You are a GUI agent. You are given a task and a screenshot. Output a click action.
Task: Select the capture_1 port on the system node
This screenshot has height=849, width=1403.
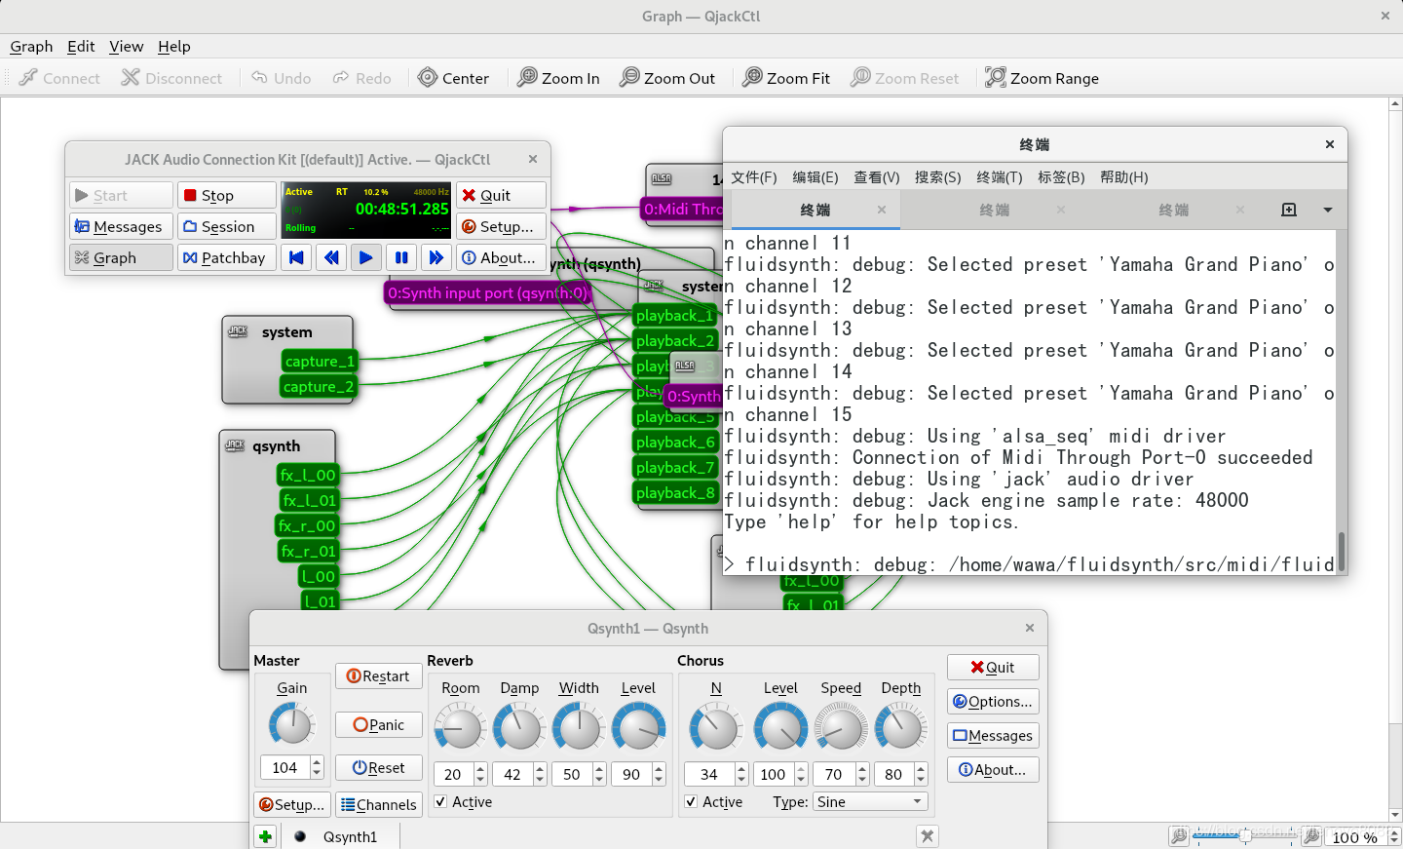320,361
